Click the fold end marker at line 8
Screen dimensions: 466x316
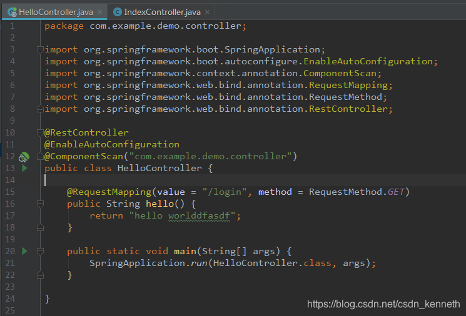[41, 109]
